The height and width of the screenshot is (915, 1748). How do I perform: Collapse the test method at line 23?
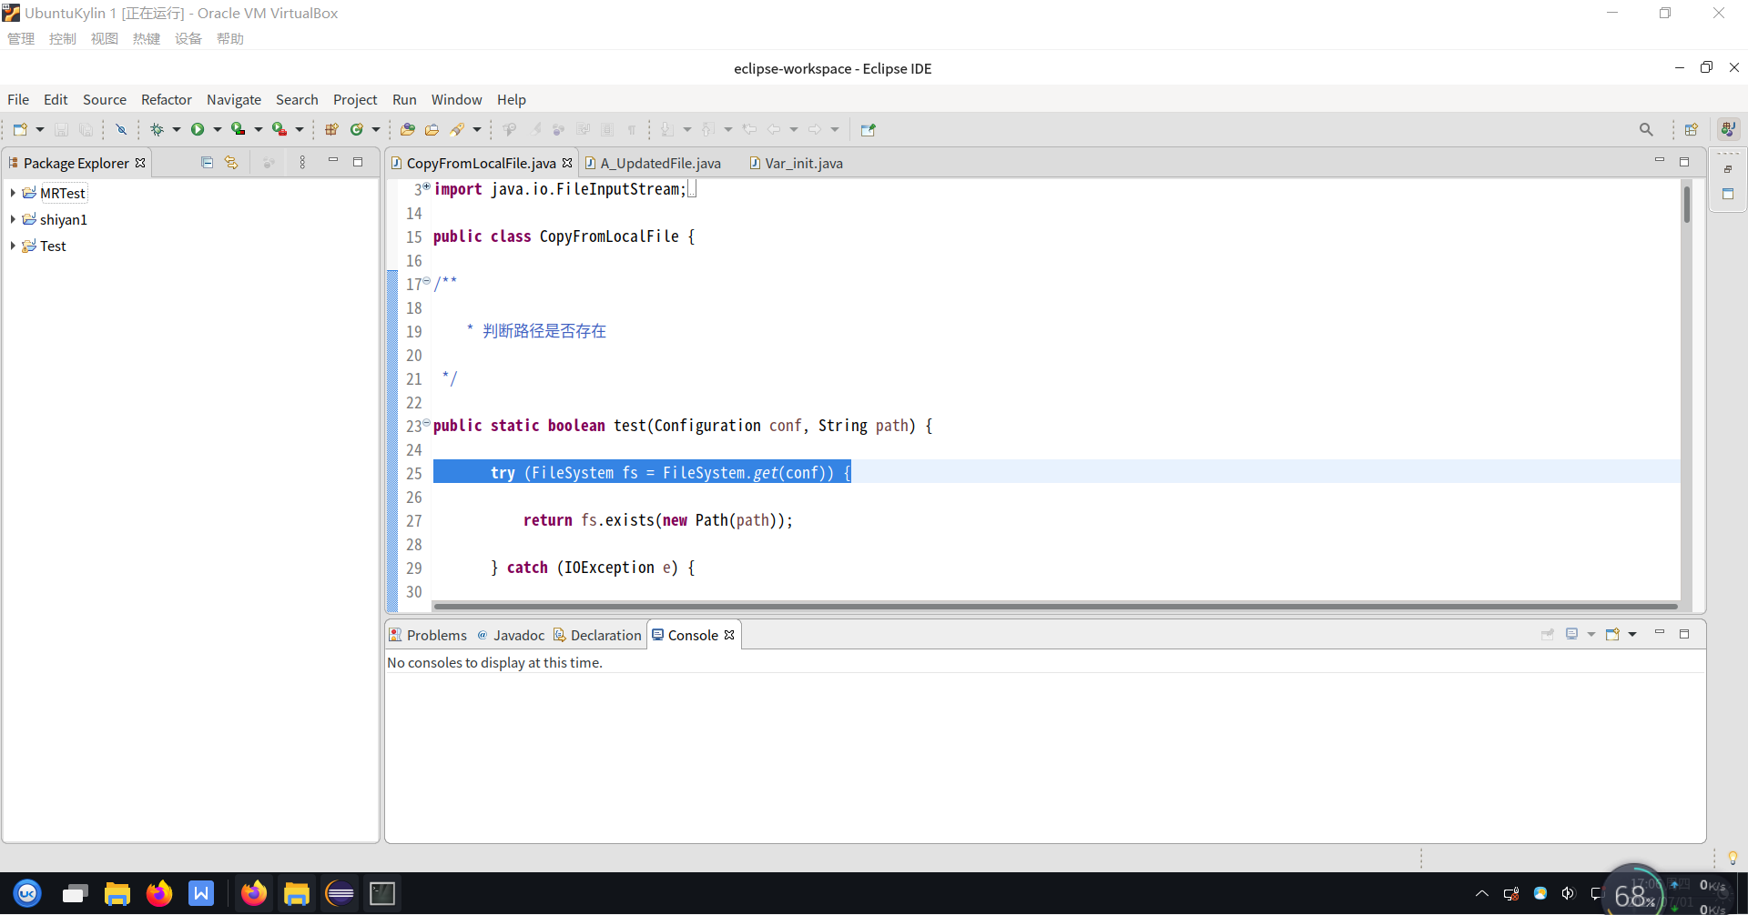point(426,423)
